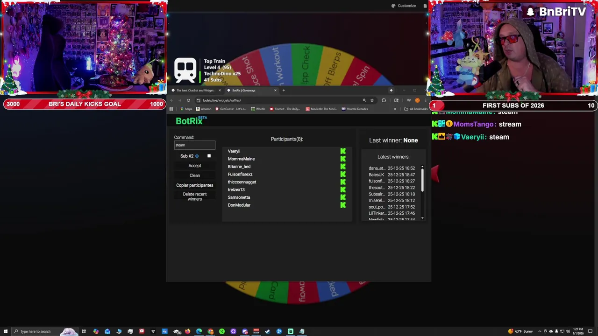Launch Microsoft Edge from the taskbar
The image size is (598, 336).
tap(199, 331)
